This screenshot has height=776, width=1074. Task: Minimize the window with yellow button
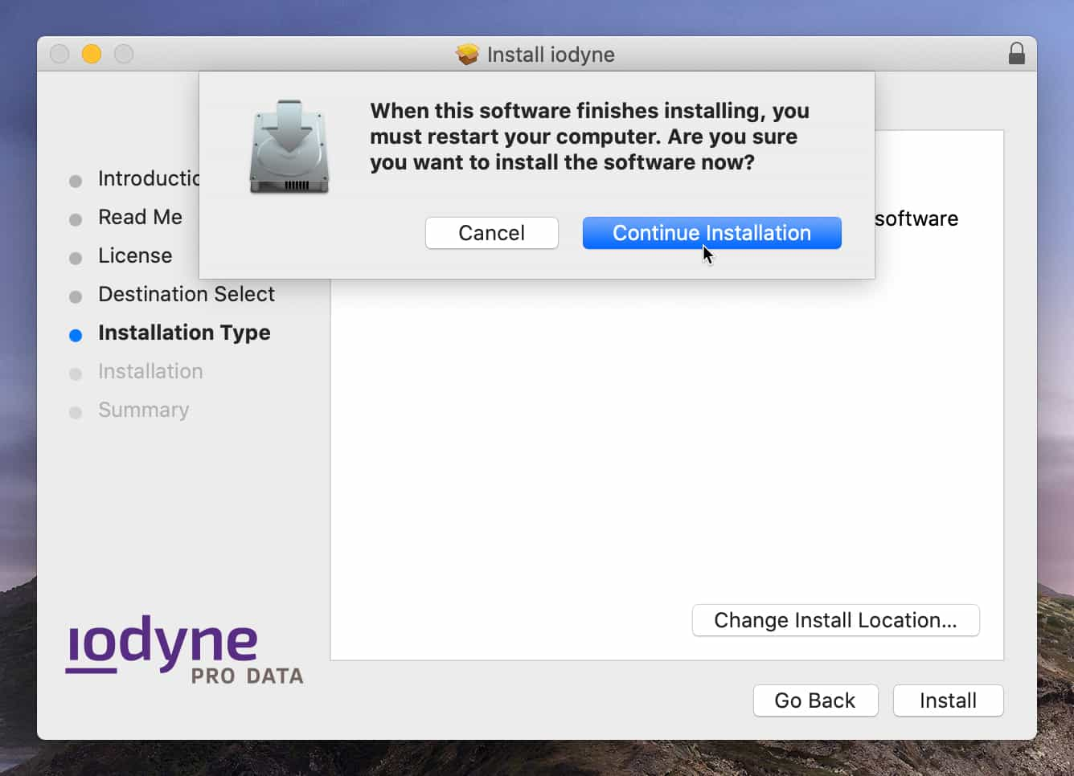92,54
